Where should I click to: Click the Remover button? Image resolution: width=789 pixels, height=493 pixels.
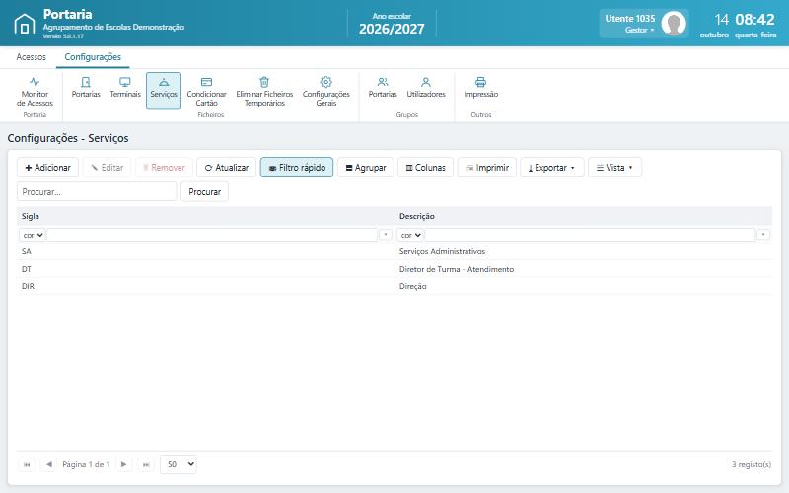(164, 167)
